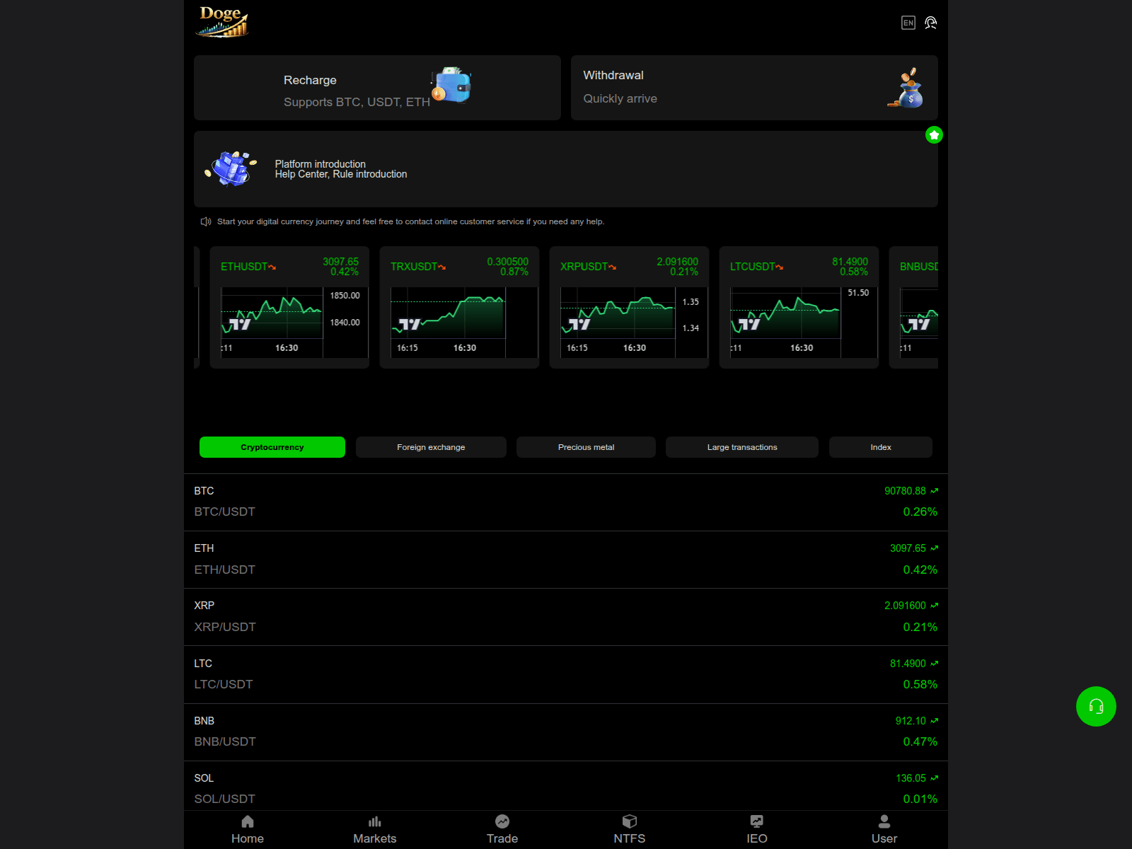The height and width of the screenshot is (849, 1132).
Task: Open customer support headset icon in header
Action: tap(931, 23)
